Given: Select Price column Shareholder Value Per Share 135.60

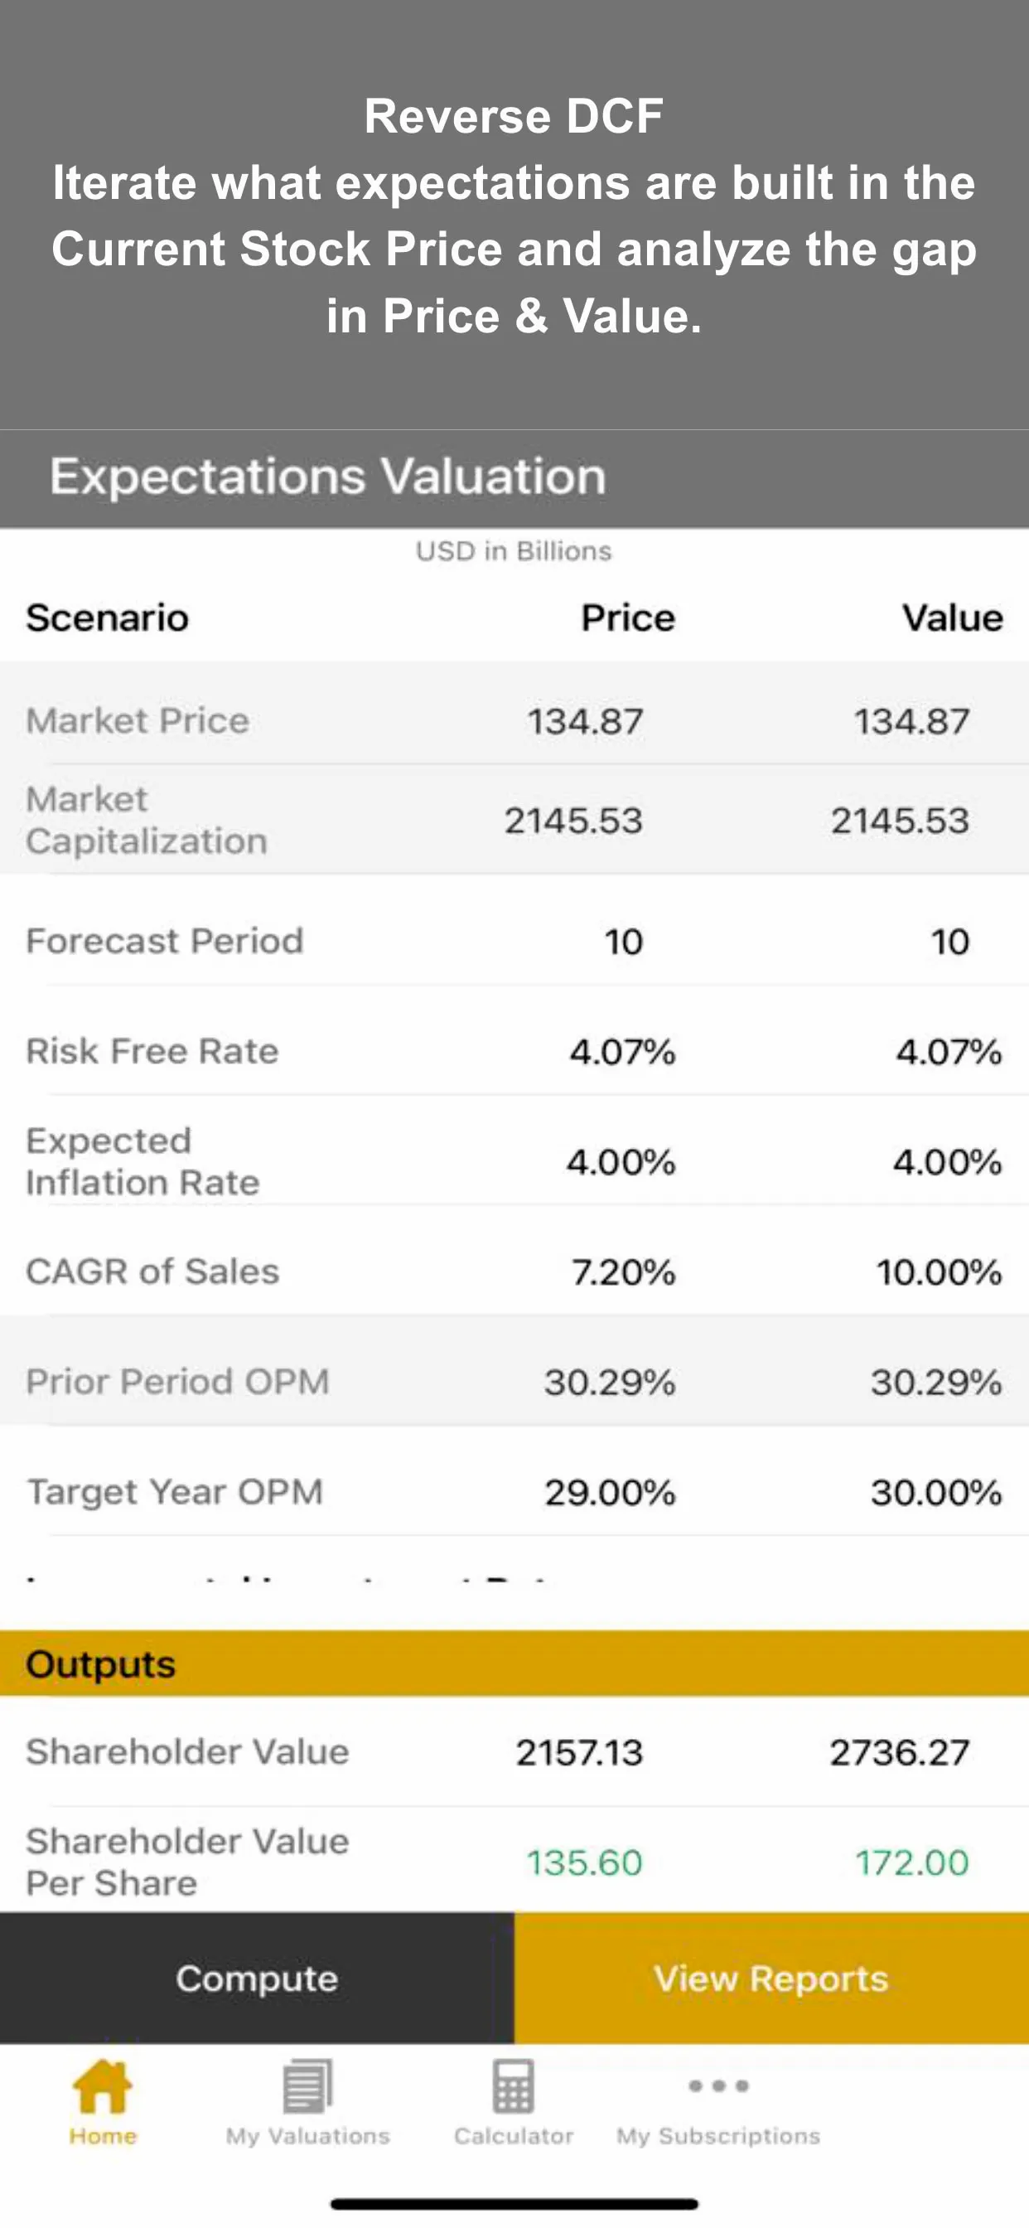Looking at the screenshot, I should pos(585,1862).
